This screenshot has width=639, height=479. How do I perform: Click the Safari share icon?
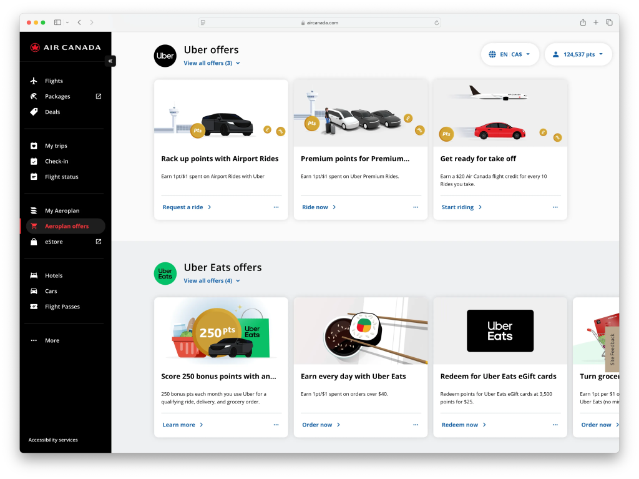[x=583, y=22]
